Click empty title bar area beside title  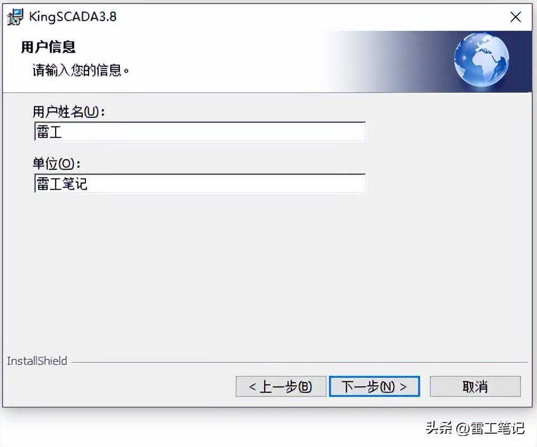click(308, 17)
